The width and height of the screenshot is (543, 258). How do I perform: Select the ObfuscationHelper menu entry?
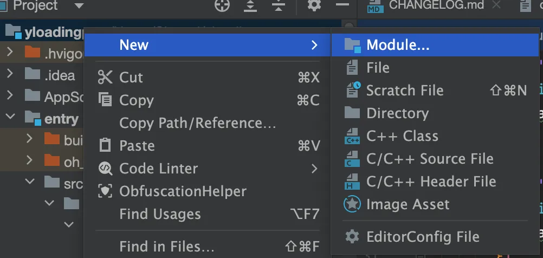183,191
